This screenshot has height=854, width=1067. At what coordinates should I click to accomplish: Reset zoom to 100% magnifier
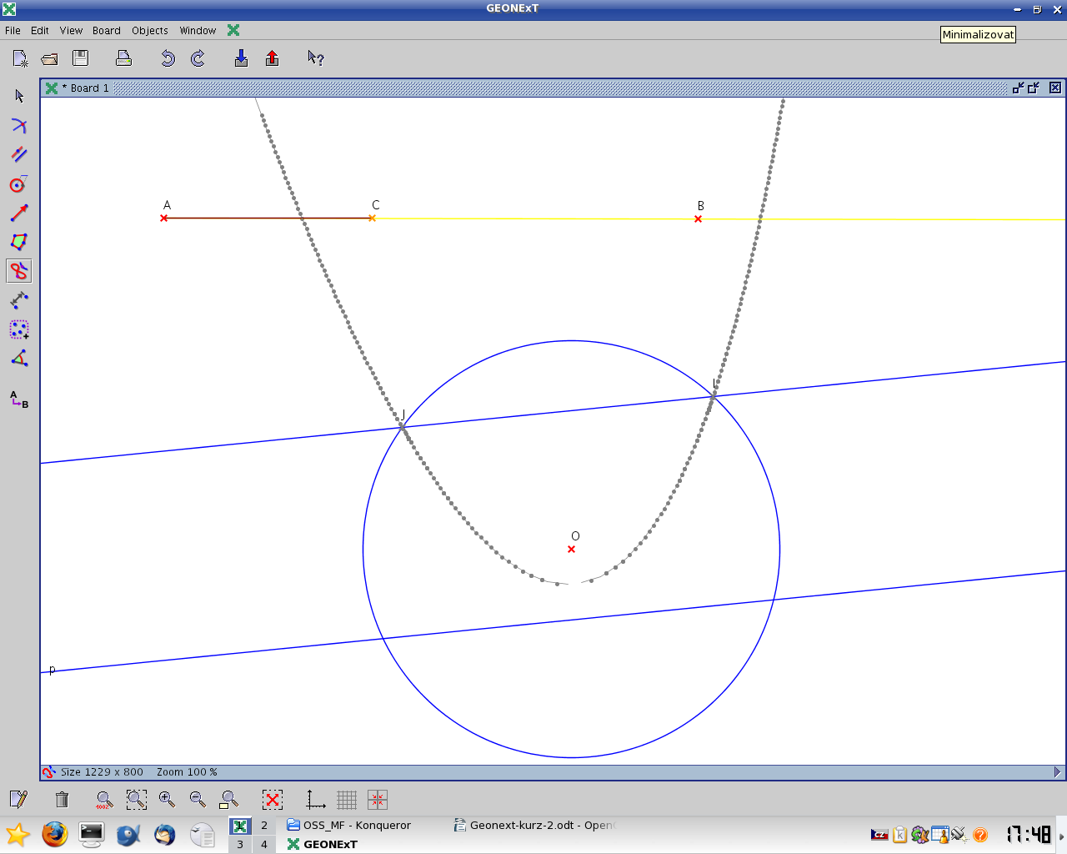pyautogui.click(x=104, y=800)
